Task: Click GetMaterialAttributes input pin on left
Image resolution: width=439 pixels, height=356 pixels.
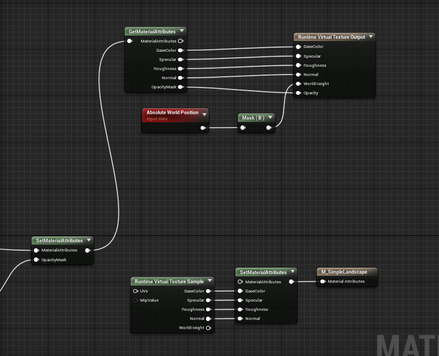Action: click(129, 41)
